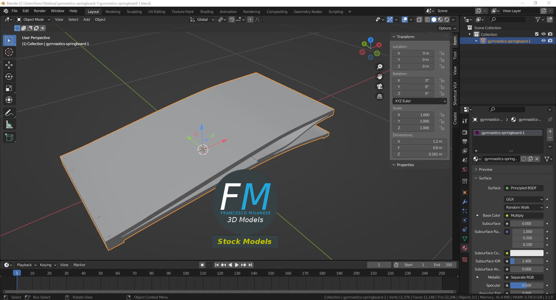Activate the 3D Cursor tool
Screen dimensions: 556x300
9,52
